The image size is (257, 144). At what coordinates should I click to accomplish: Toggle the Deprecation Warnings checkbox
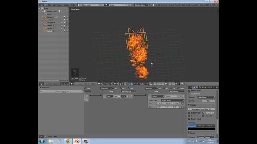coord(204,113)
